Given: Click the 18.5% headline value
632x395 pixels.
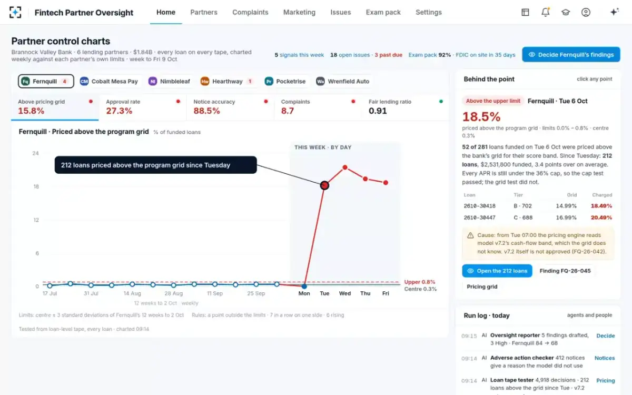Looking at the screenshot, I should pyautogui.click(x=481, y=116).
